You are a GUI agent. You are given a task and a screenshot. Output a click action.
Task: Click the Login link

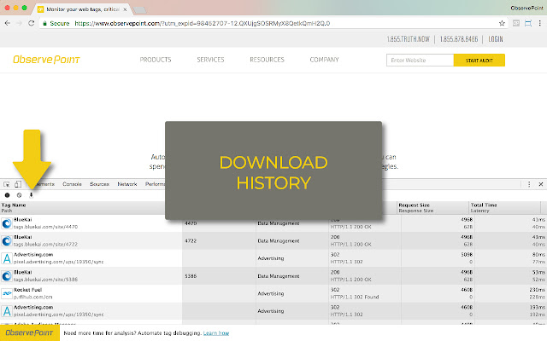495,38
